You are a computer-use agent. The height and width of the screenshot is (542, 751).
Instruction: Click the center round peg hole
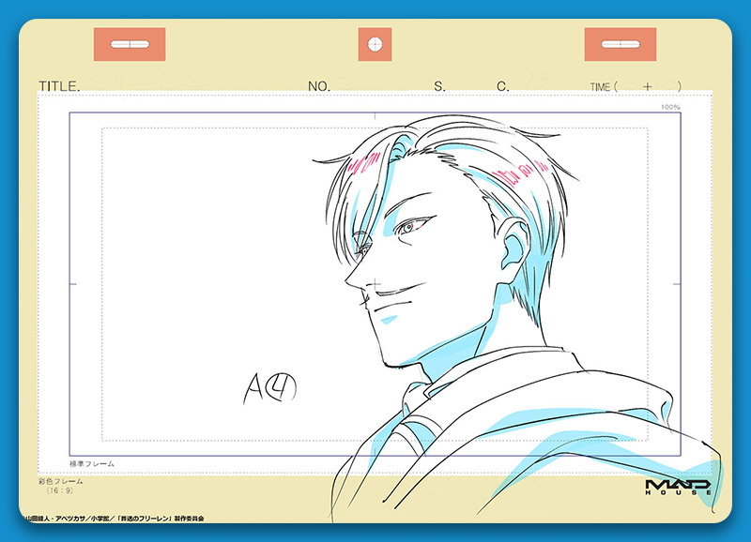pyautogui.click(x=375, y=44)
